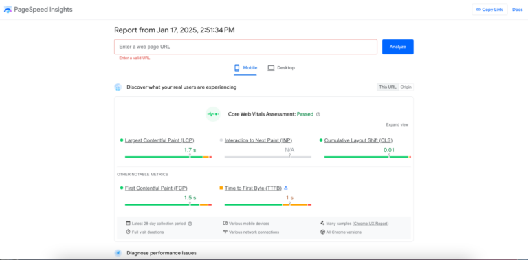Open the Chrome UX Report link

(x=371, y=224)
